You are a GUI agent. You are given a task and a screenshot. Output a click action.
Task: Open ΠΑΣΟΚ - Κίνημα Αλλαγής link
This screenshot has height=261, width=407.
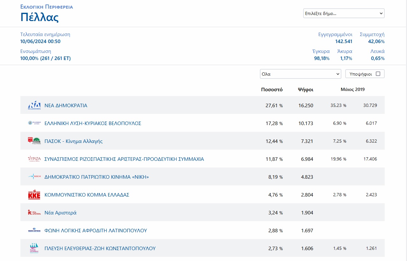(x=74, y=141)
